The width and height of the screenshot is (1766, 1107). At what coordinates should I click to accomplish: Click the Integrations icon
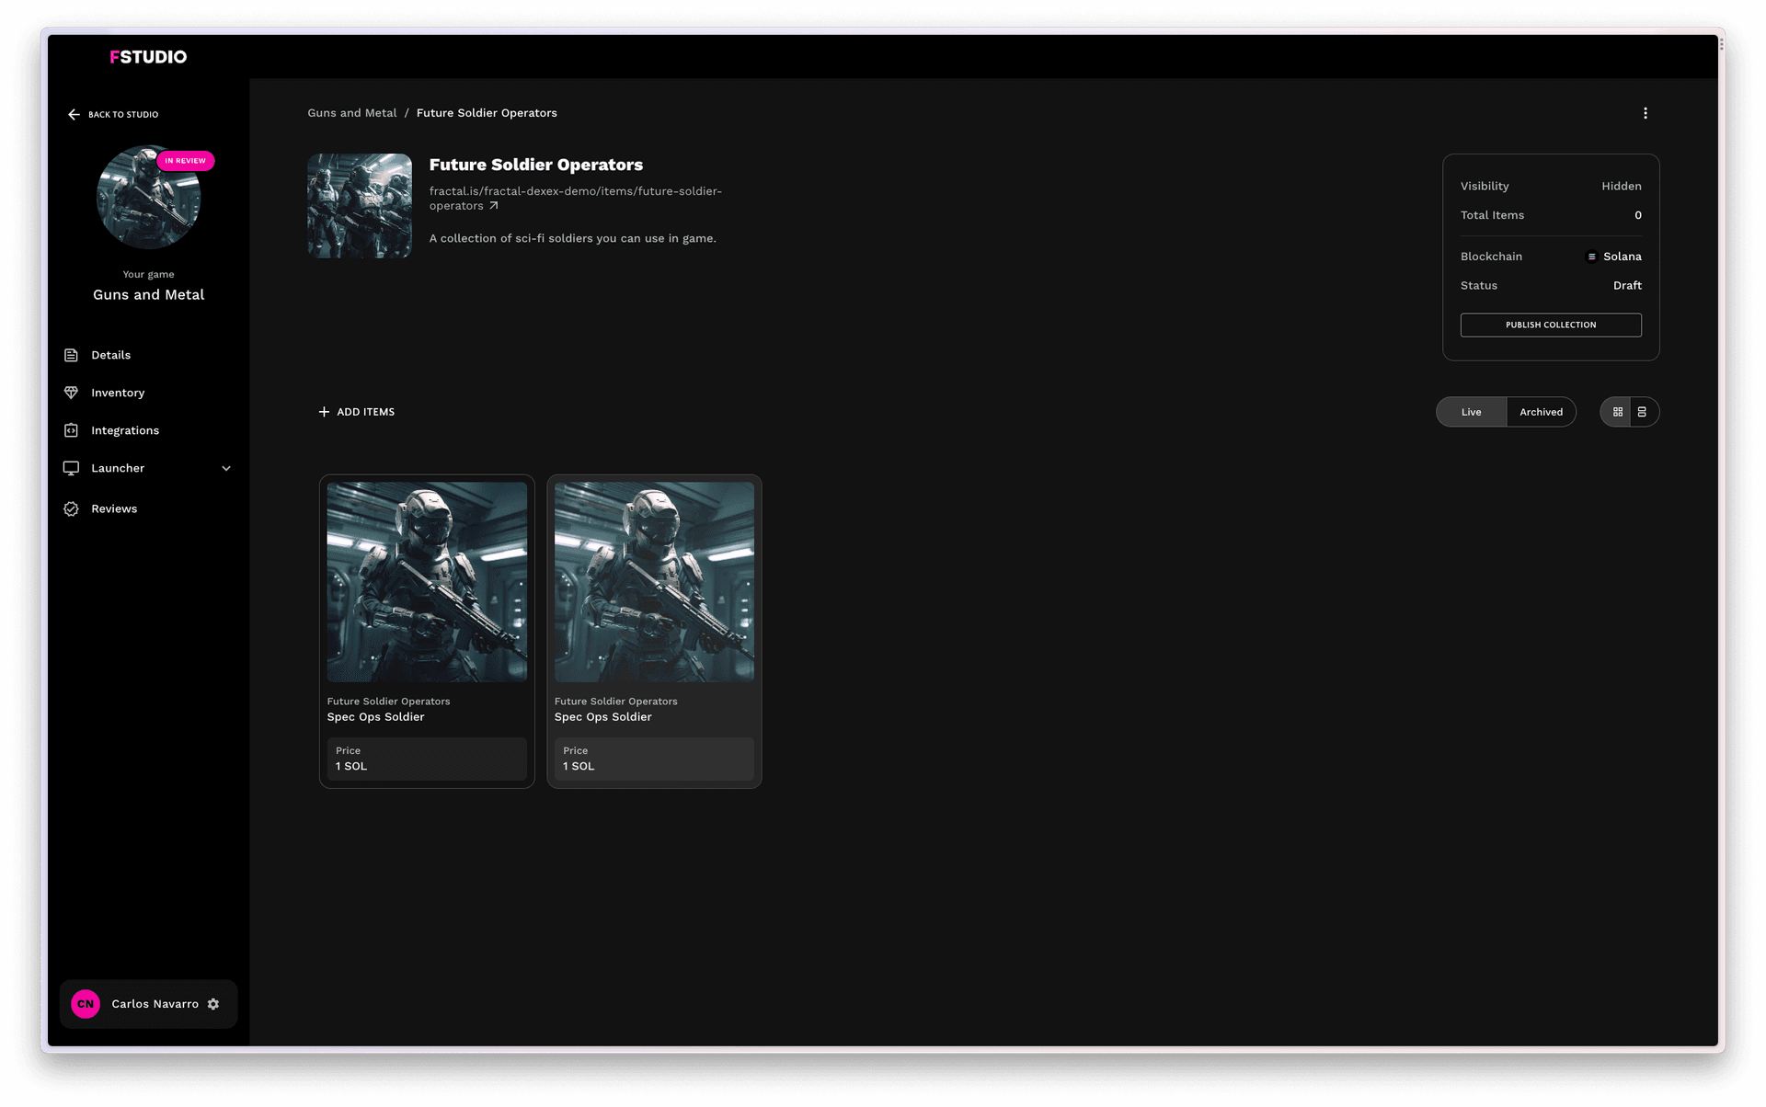click(x=71, y=430)
